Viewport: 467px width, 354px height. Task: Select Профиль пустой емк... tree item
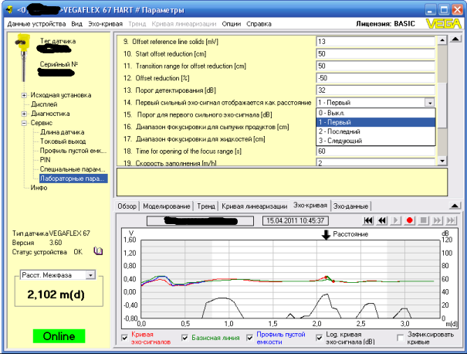(73, 151)
